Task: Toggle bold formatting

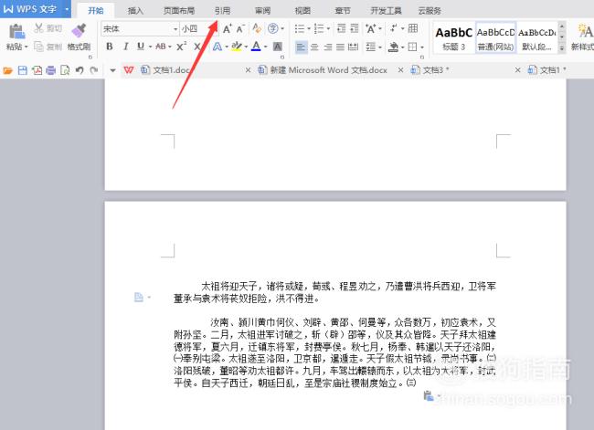Action: coord(110,47)
